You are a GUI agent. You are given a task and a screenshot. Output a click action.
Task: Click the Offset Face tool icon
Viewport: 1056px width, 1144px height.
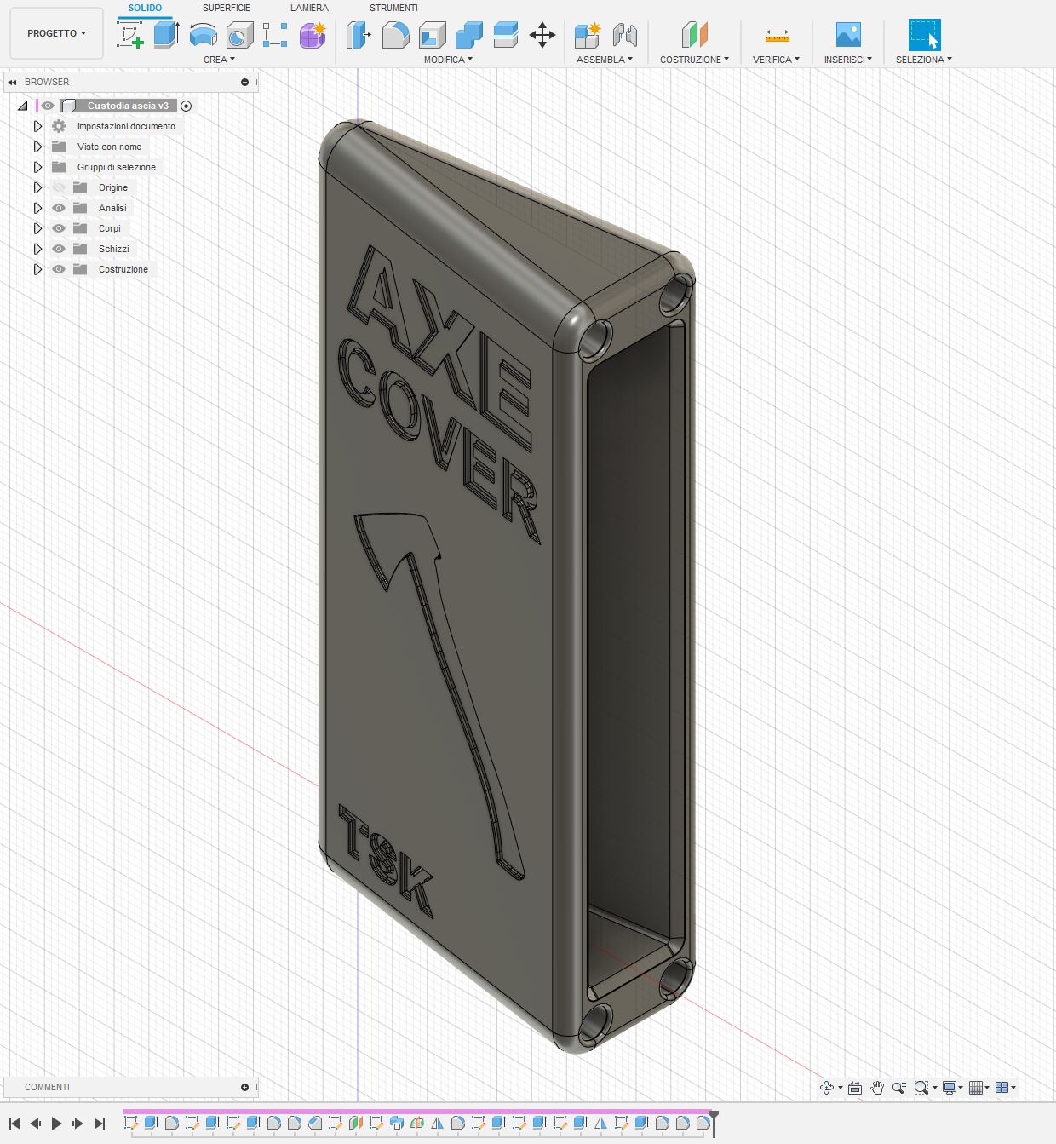[506, 35]
